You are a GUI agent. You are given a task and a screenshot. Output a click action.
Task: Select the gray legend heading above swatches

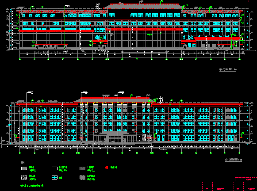(x=23, y=163)
